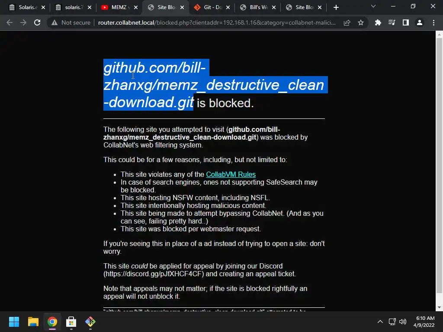This screenshot has width=443, height=332.
Task: Click the 'intentionally hosting malicious content' bullet
Action: point(193,205)
